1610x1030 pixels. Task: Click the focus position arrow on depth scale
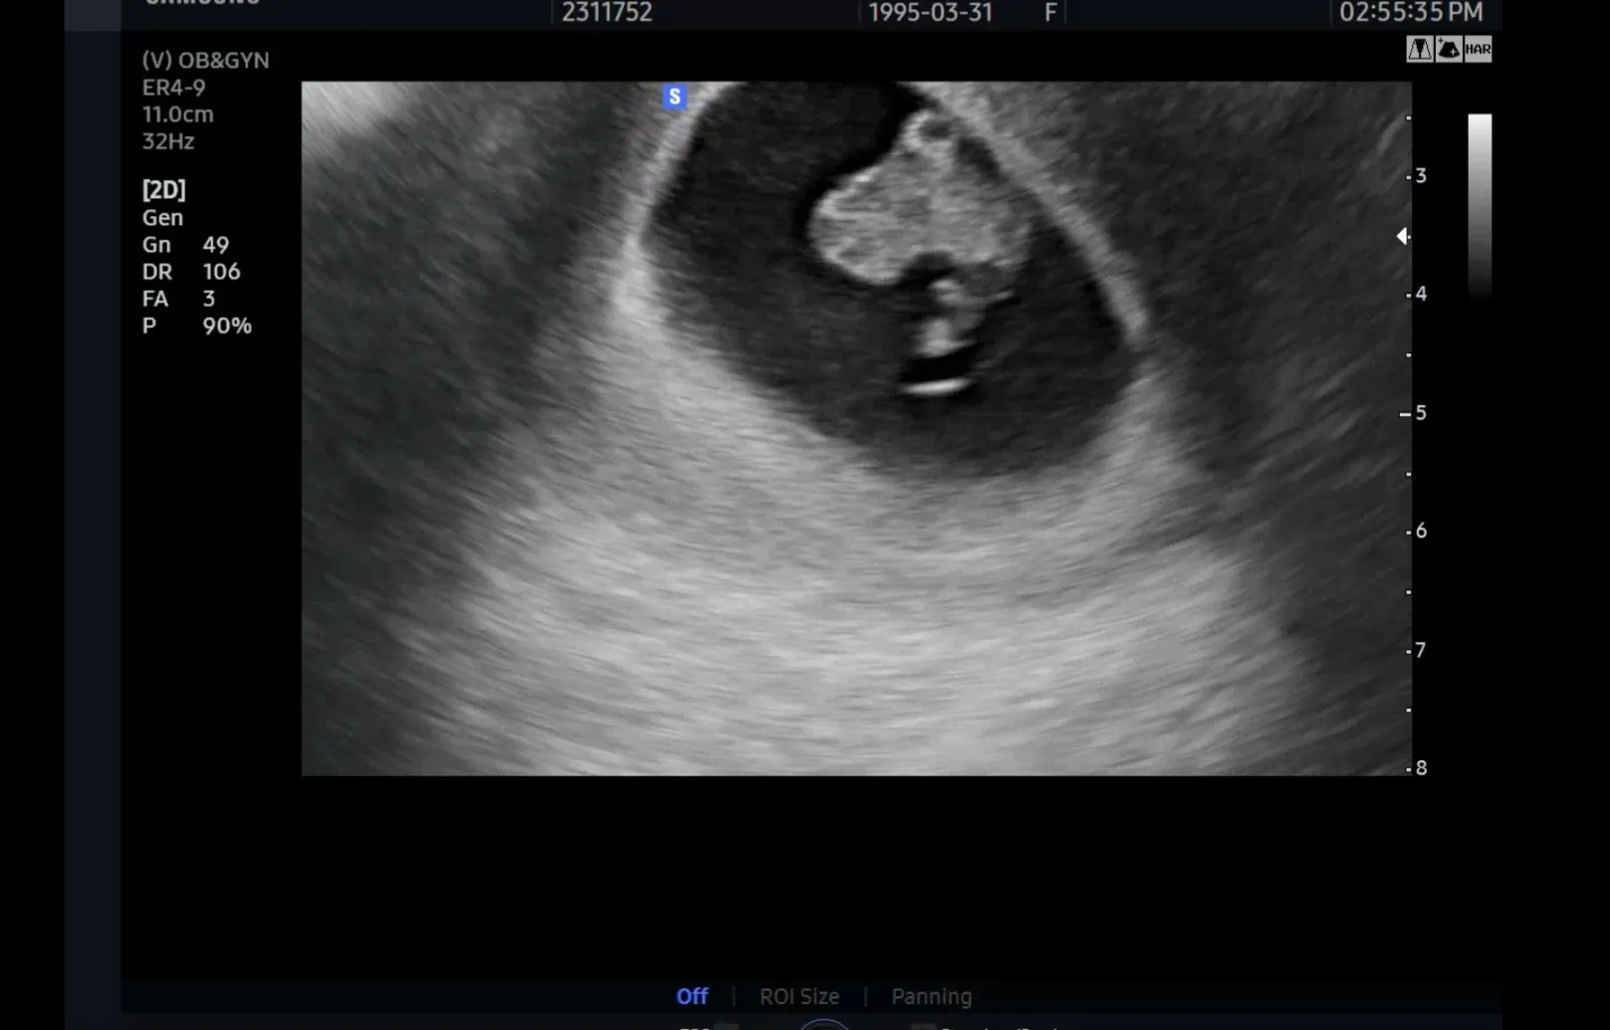click(1402, 236)
